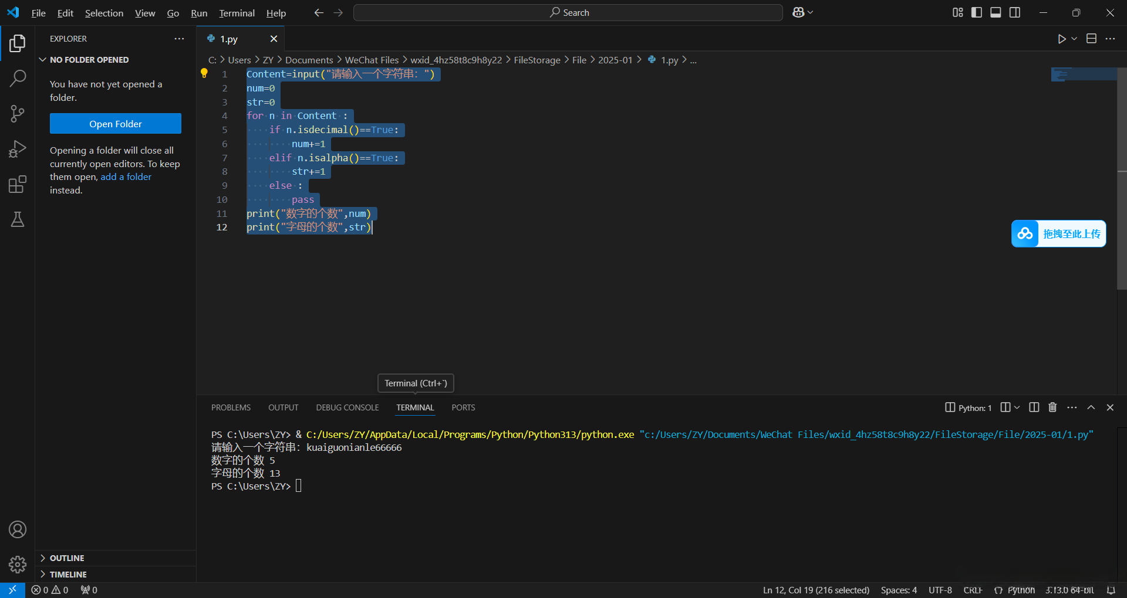Toggle the Primary Side Bar layout button

point(977,12)
